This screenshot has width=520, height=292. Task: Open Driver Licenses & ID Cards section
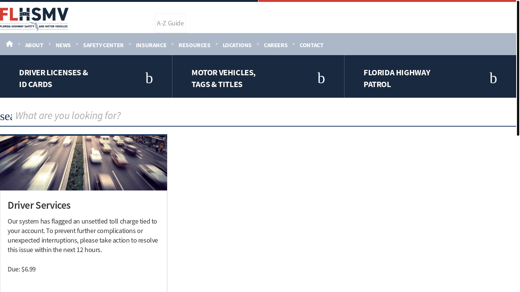(54, 78)
